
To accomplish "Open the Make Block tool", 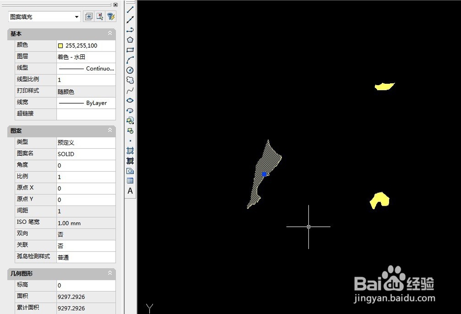I will (x=130, y=131).
